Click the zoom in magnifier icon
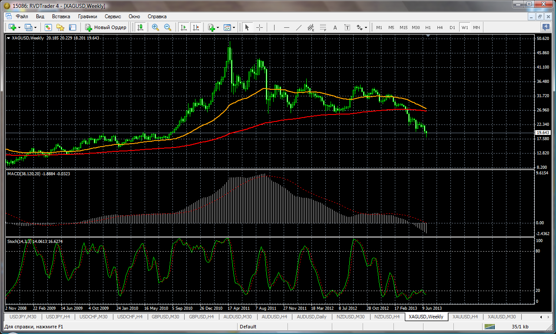The height and width of the screenshot is (334, 556). [x=155, y=27]
